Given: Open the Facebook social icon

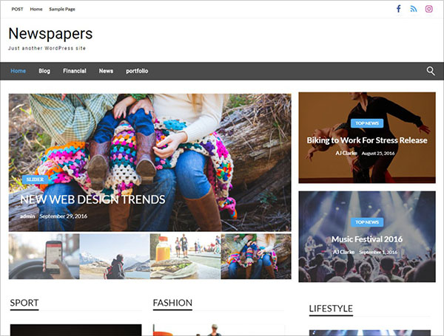Looking at the screenshot, I should [398, 9].
